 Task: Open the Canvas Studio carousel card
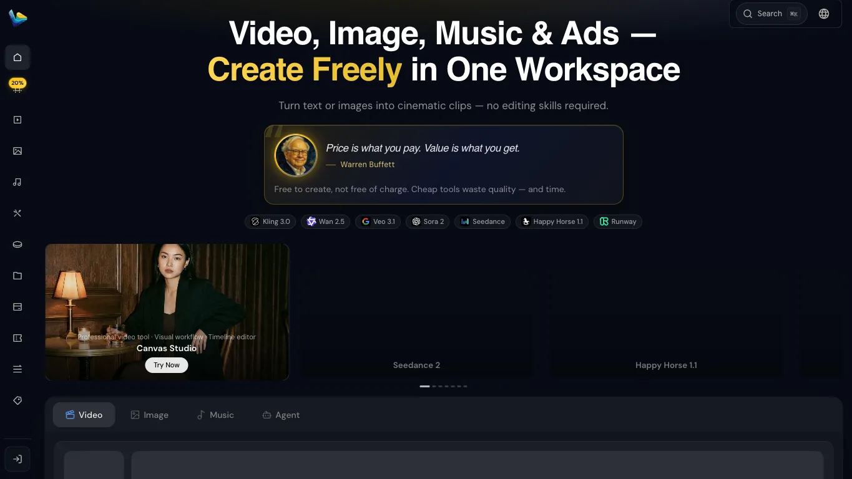pyautogui.click(x=167, y=312)
